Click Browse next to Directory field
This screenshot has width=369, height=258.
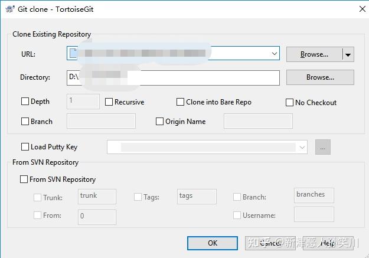point(320,77)
